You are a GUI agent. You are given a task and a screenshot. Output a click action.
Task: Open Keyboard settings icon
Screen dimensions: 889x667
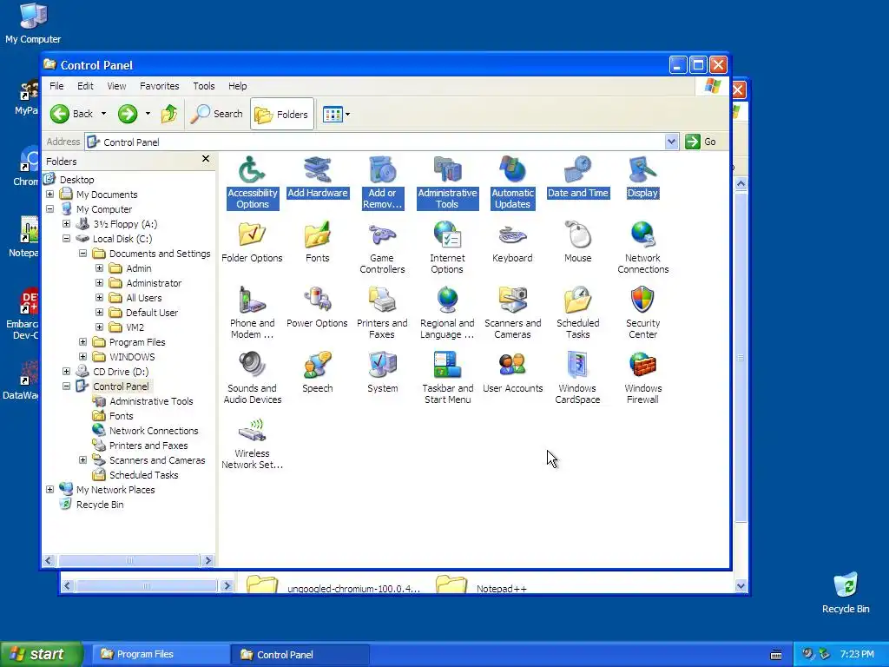coord(512,242)
